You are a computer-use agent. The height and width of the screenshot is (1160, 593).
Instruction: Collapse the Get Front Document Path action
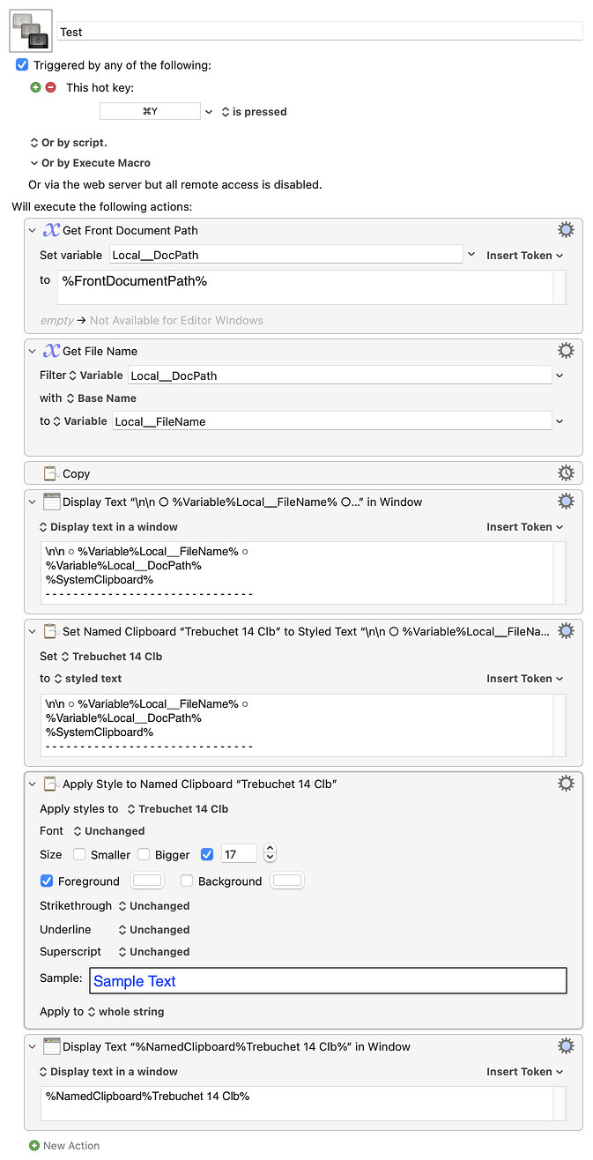[x=33, y=229]
